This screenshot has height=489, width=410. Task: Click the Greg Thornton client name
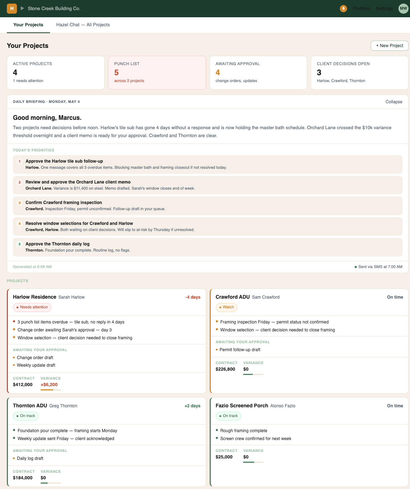coord(63,406)
